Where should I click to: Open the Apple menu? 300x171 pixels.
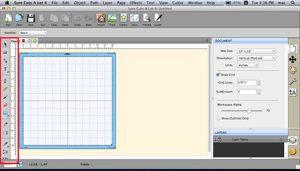pyautogui.click(x=7, y=3)
